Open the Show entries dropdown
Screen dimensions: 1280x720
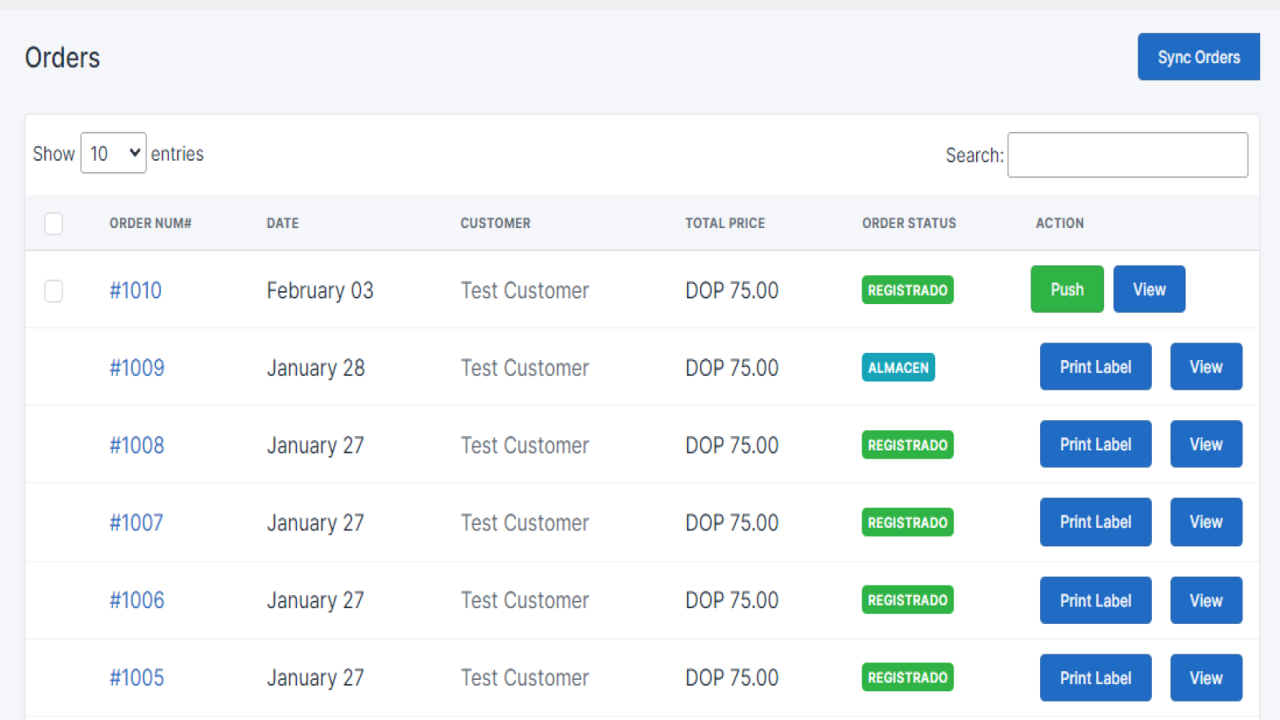click(112, 153)
